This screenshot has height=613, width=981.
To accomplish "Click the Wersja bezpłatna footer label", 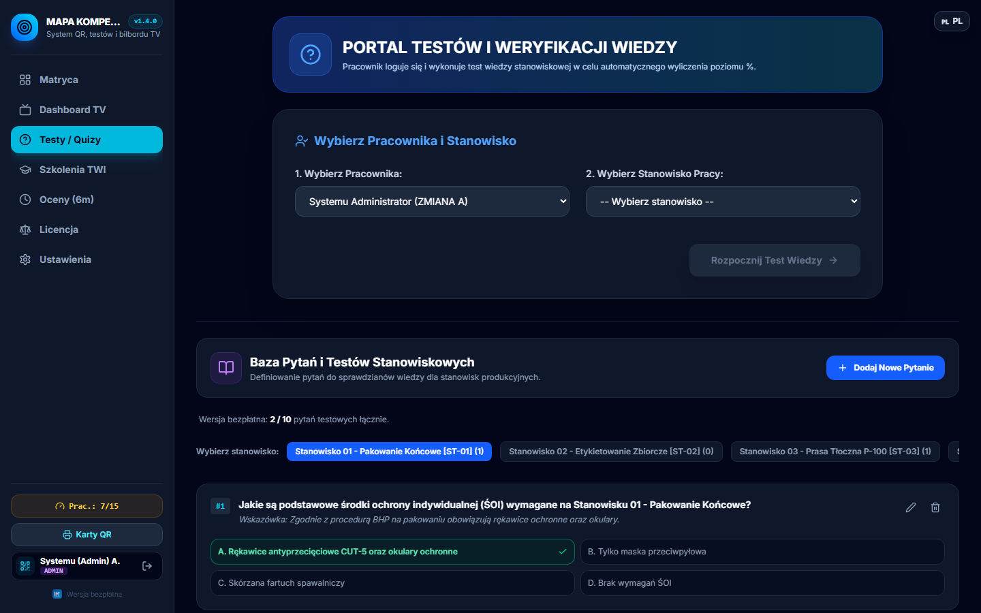I will click(x=94, y=595).
